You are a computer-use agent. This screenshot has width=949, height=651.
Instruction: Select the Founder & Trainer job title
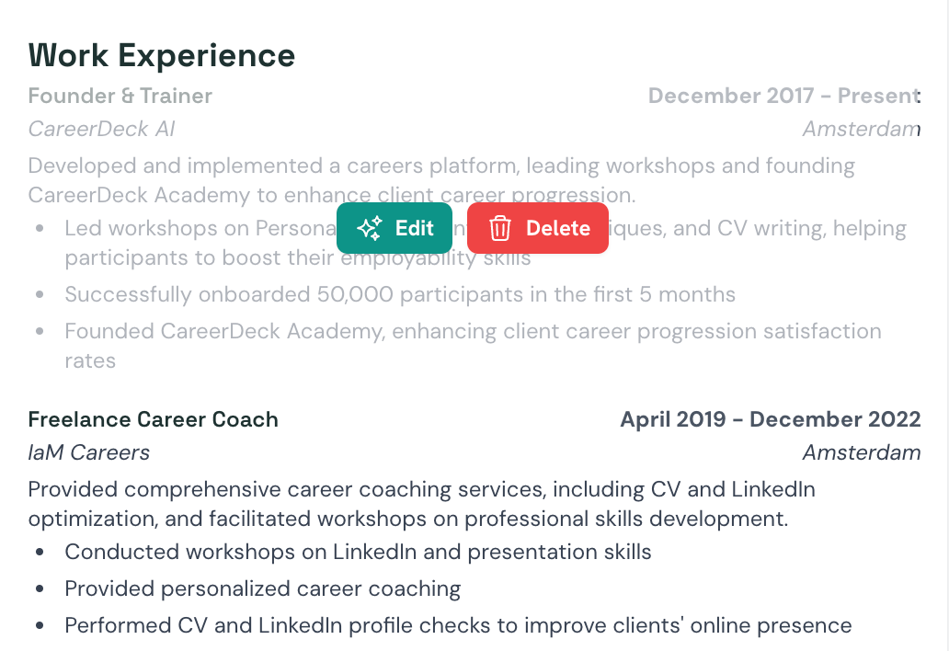120,96
